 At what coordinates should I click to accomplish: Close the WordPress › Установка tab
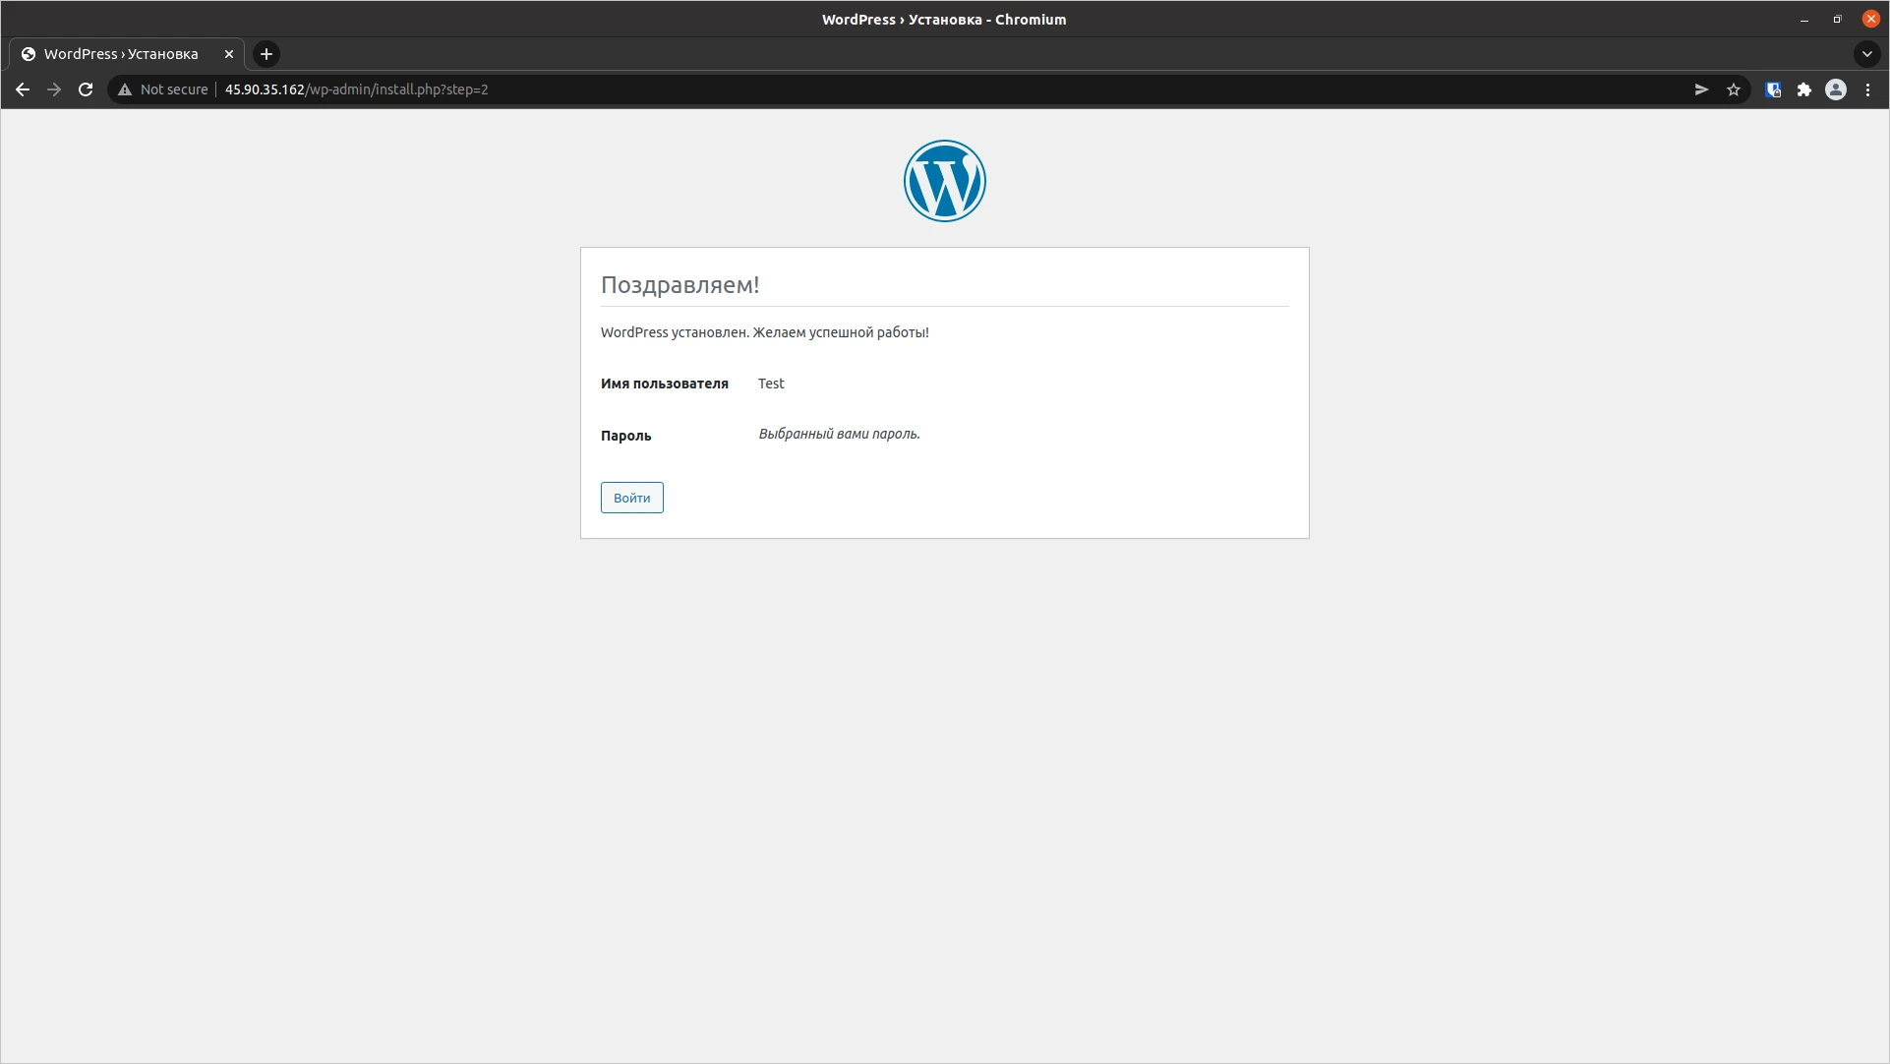[229, 54]
